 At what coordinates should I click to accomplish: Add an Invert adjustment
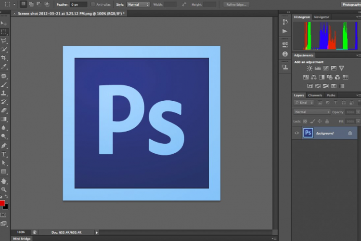[x=310, y=86]
